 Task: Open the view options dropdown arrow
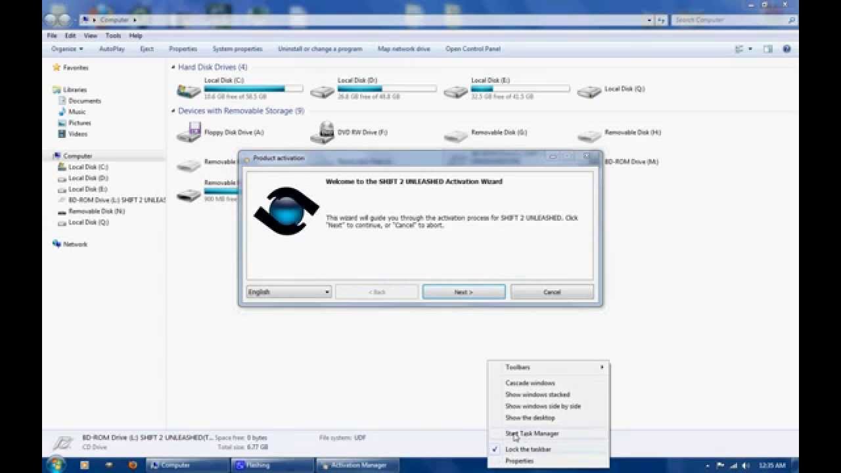pos(750,49)
